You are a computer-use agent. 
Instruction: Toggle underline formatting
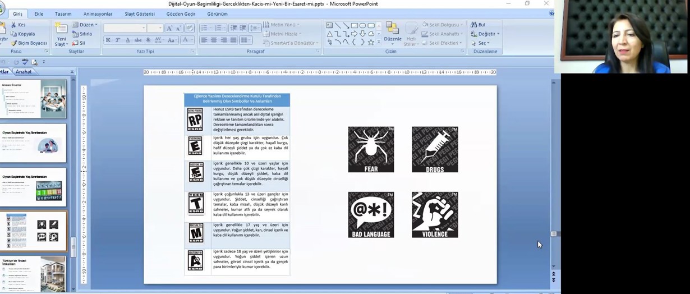coord(128,40)
